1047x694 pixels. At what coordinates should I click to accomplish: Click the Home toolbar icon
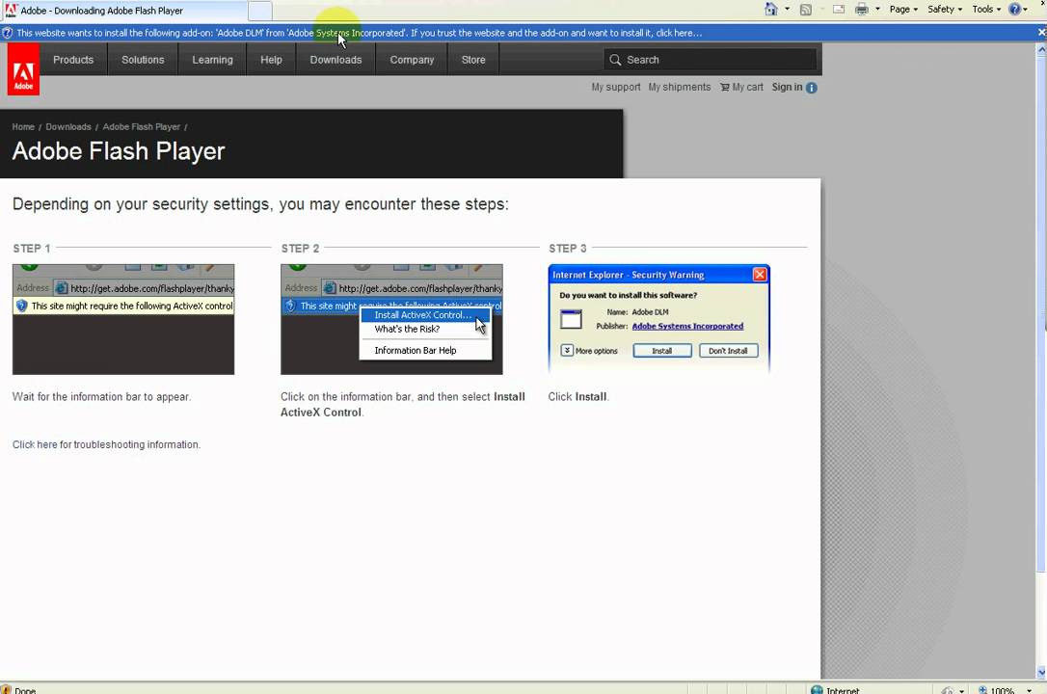click(770, 9)
